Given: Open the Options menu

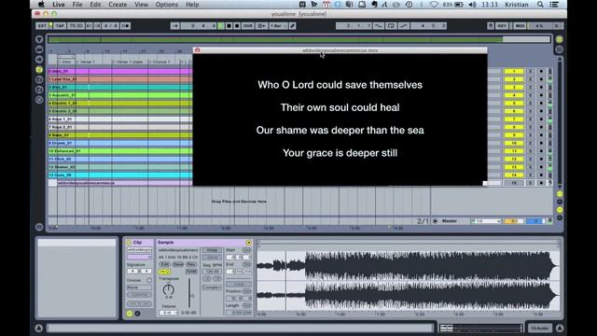Looking at the screenshot, I should coord(166,5).
